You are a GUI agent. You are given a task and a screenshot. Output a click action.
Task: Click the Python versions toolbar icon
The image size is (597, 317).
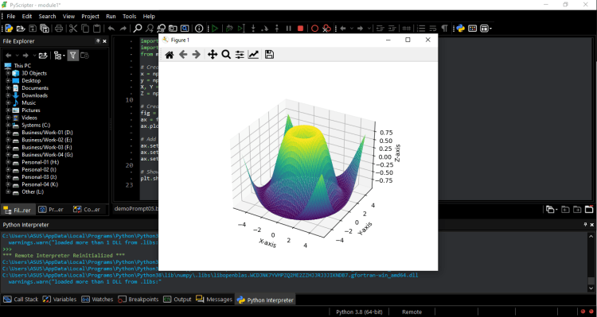click(461, 28)
